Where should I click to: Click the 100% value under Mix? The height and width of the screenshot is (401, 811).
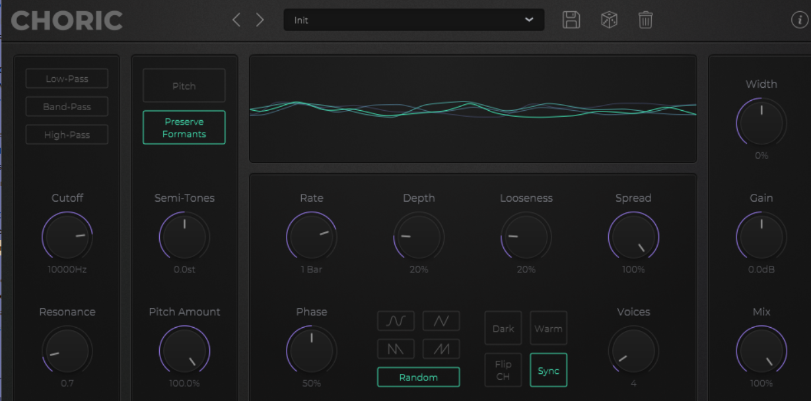[x=761, y=383]
